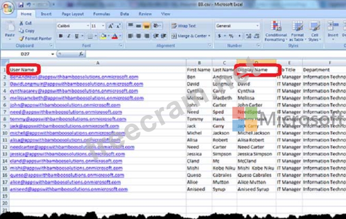Set bottom vertical alignment
This screenshot has height=219, width=346.
pos(146,26)
